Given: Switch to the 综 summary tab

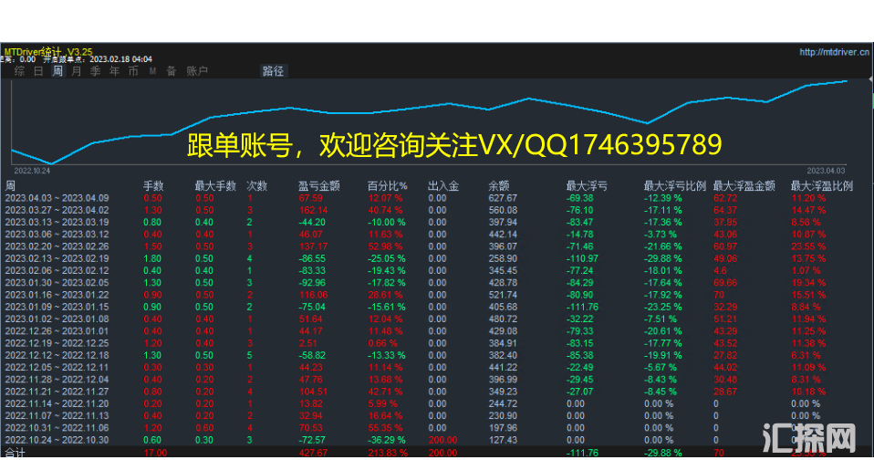Looking at the screenshot, I should click(19, 71).
